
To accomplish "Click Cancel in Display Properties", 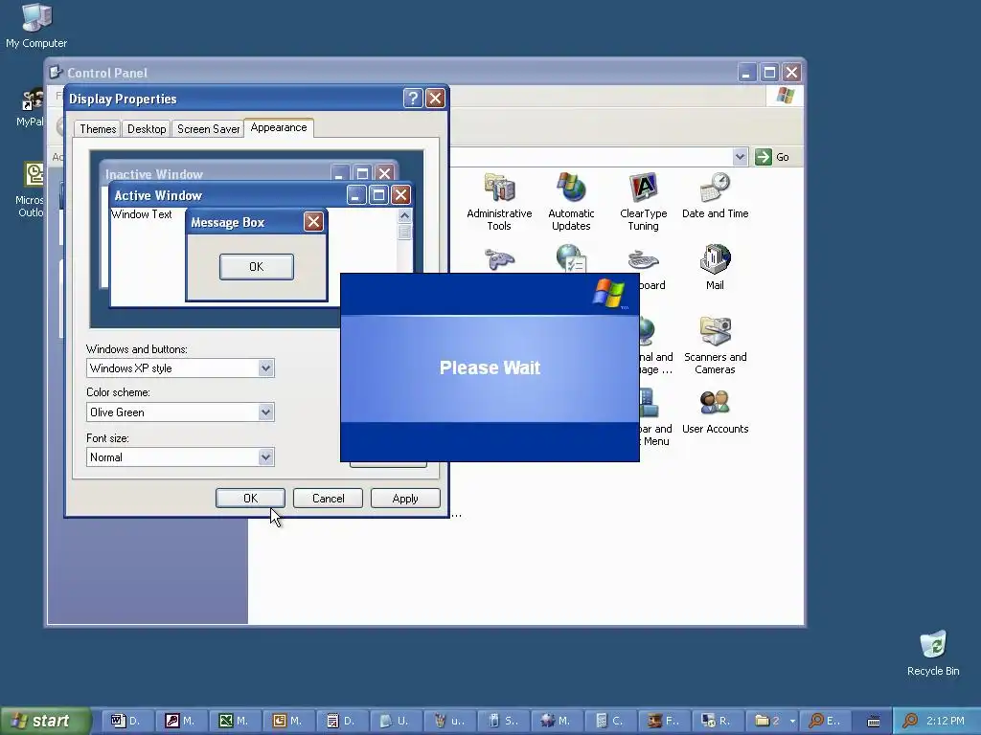I will 328,498.
